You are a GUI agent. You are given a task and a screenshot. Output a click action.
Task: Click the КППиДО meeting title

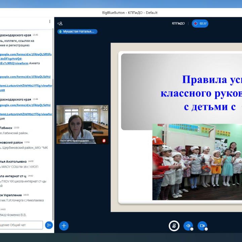178,24
